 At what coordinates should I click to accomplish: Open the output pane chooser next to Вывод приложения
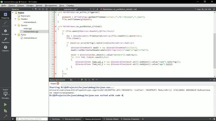71,80
